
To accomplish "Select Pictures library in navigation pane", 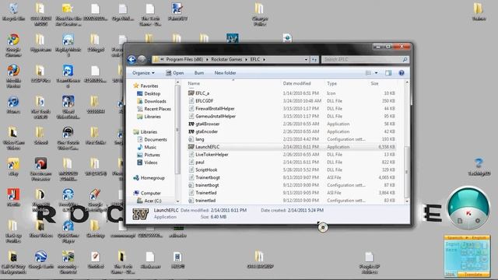I will pyautogui.click(x=148, y=155).
